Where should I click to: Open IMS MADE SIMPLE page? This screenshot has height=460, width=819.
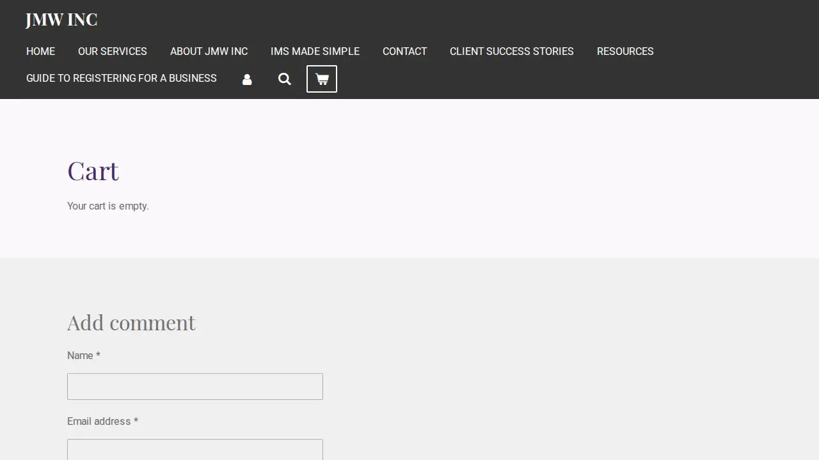(x=315, y=51)
